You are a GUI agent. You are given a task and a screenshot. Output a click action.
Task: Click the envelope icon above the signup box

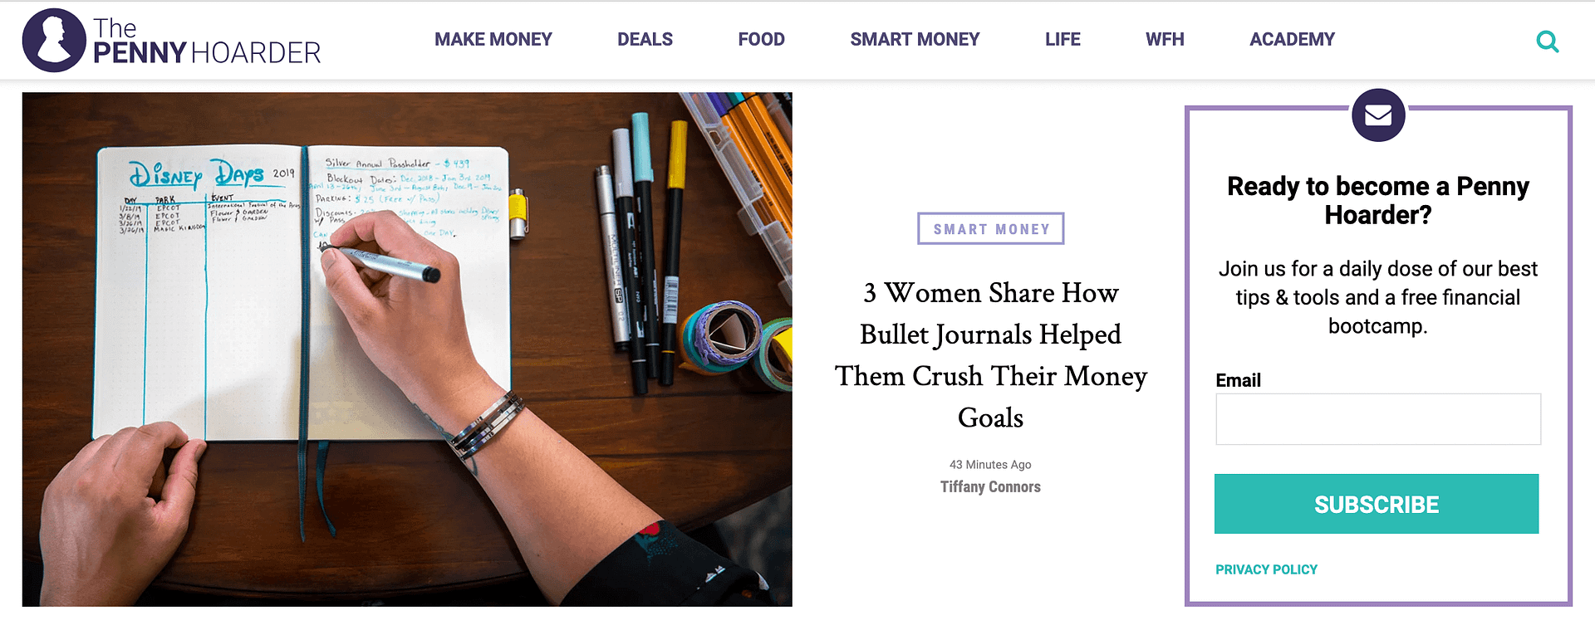tap(1378, 115)
